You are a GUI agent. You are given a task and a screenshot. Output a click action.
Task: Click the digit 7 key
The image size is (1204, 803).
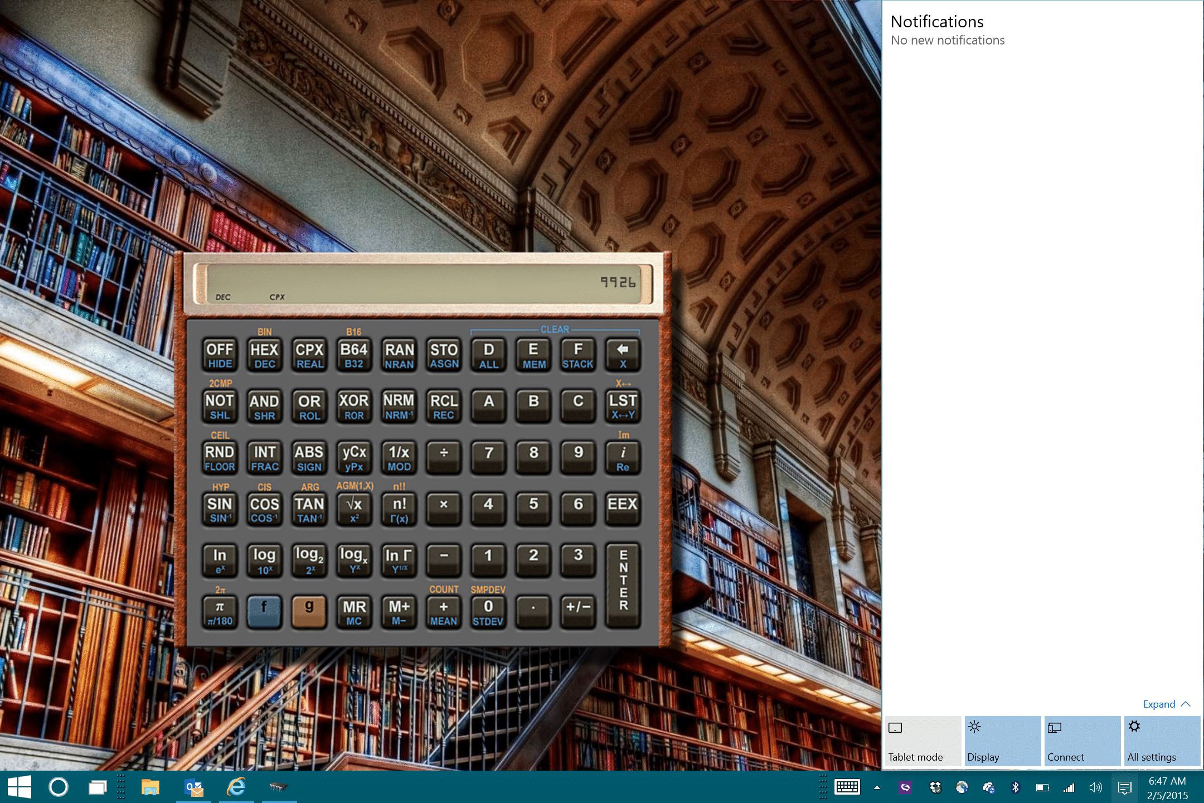coord(489,458)
